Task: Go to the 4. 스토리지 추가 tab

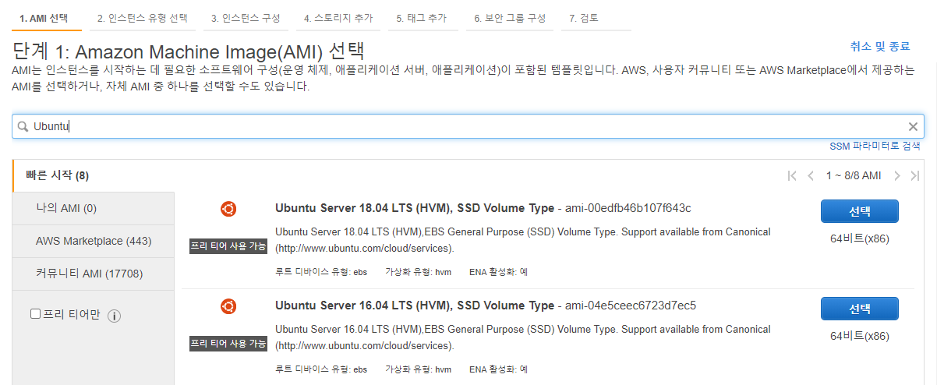Action: tap(338, 18)
